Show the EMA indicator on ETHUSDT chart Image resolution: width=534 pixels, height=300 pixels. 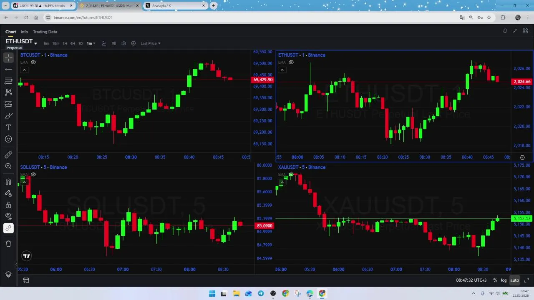291,62
